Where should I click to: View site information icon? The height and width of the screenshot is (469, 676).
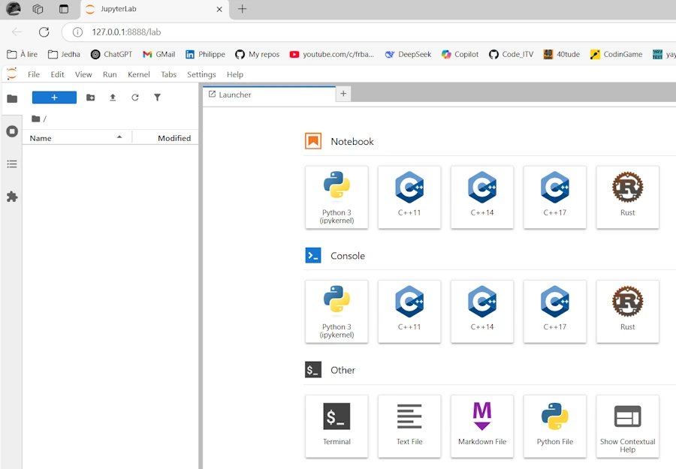click(x=77, y=32)
